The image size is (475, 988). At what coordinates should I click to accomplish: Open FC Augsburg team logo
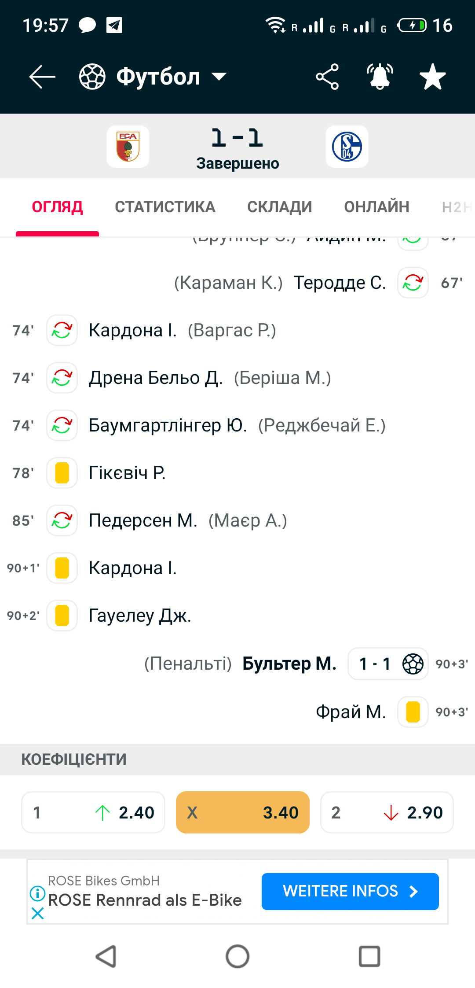pyautogui.click(x=128, y=147)
